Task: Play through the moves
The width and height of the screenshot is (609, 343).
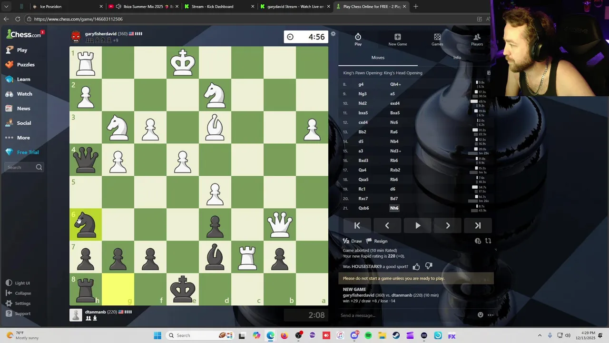Action: (417, 226)
